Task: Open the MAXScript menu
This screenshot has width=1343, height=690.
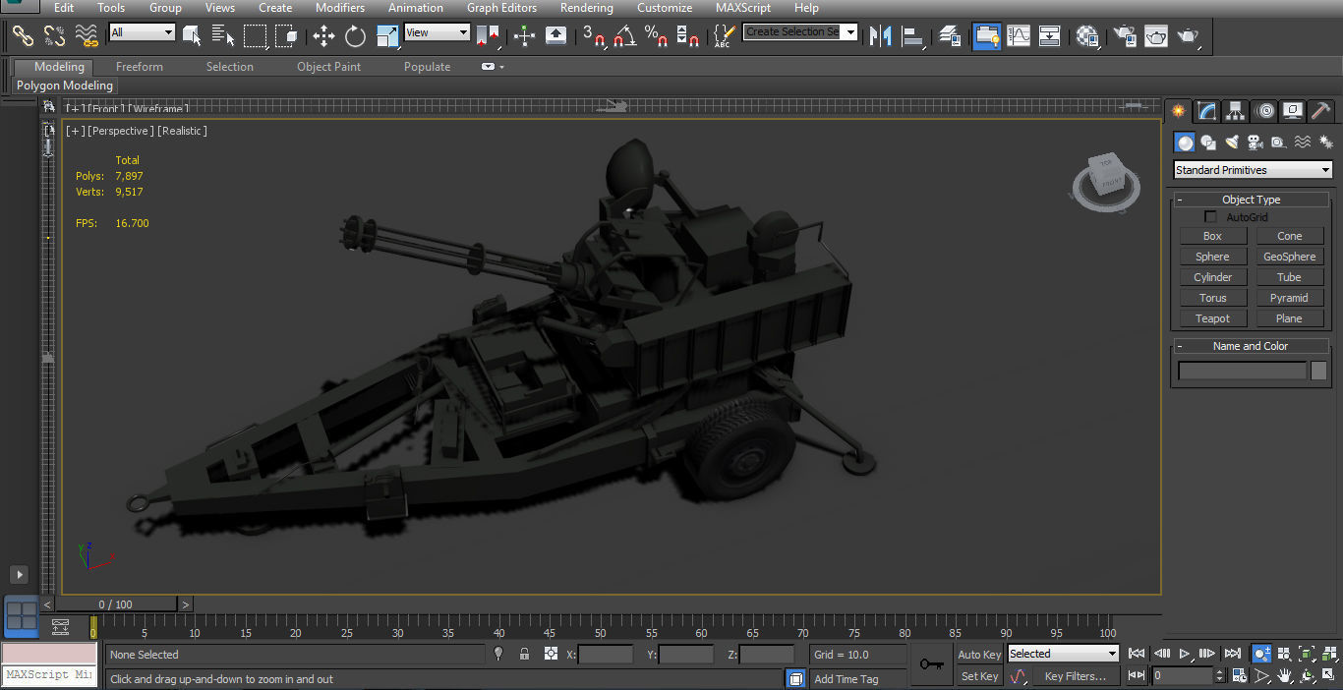Action: [743, 8]
